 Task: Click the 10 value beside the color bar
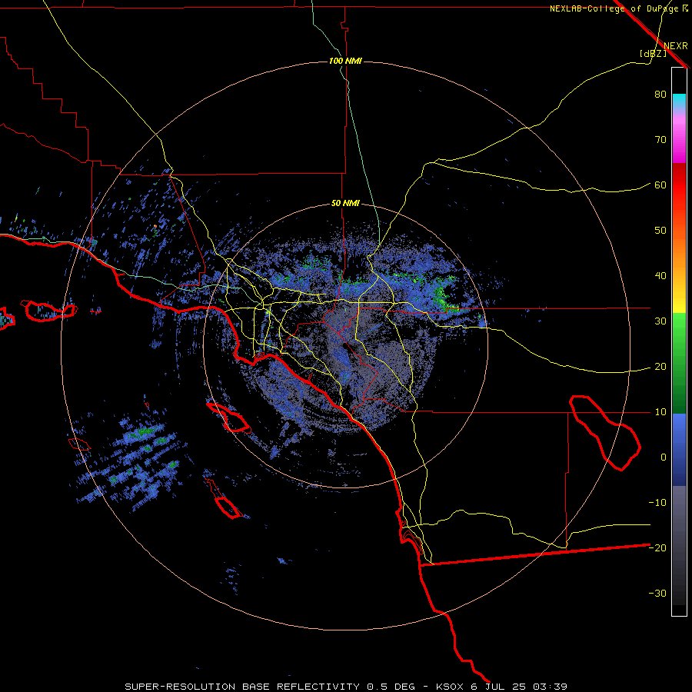pyautogui.click(x=660, y=412)
